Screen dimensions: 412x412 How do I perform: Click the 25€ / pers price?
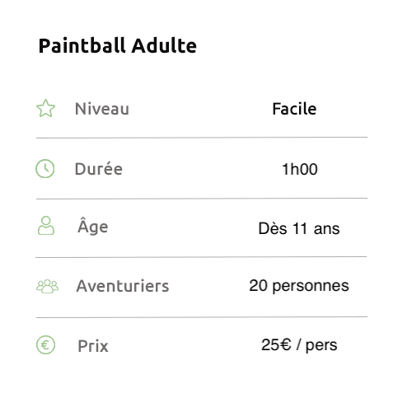pyautogui.click(x=299, y=345)
